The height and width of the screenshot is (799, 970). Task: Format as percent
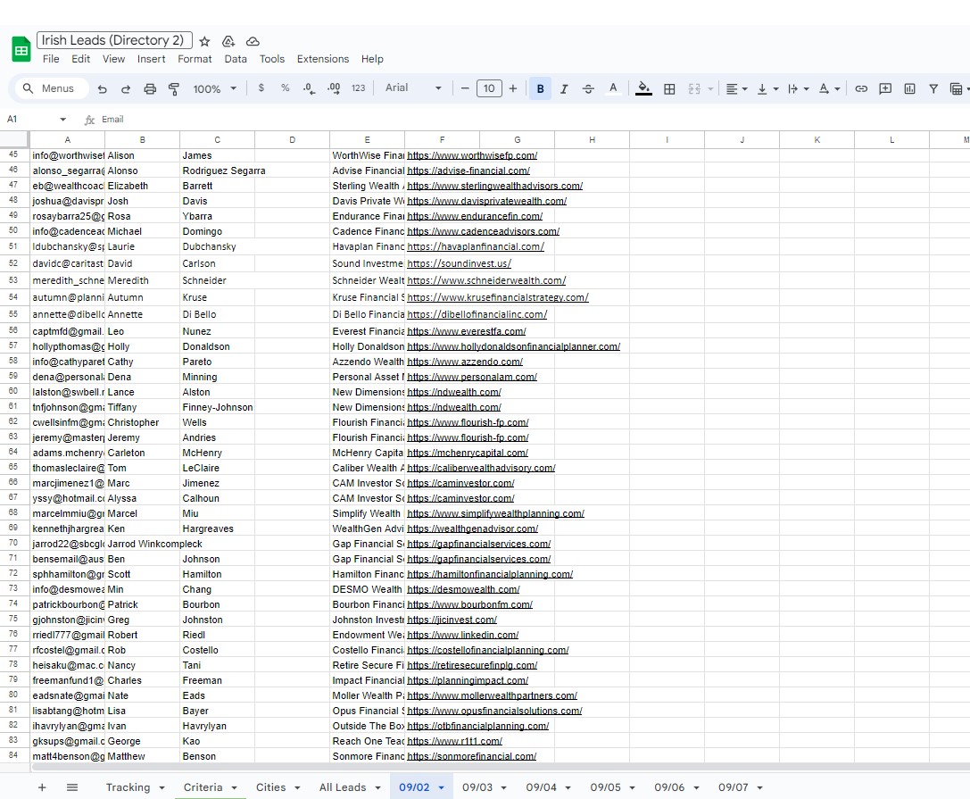pos(286,87)
